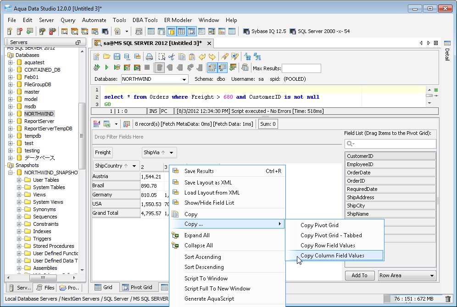
Task: Open the Database dropdown showing NORTHWIND
Action: (x=184, y=79)
